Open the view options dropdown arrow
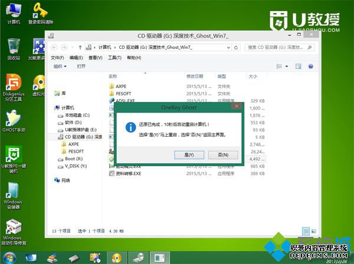The height and width of the screenshot is (264, 354). tap(287, 66)
